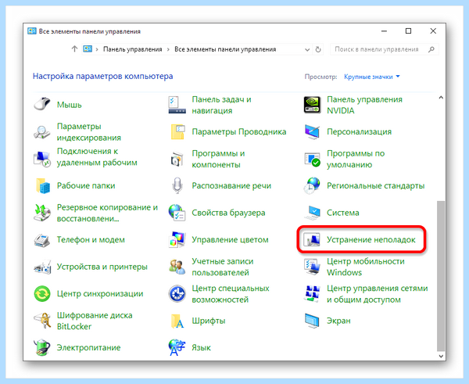Click the Устранение неполадок icon
469x384 pixels.
pyautogui.click(x=312, y=240)
